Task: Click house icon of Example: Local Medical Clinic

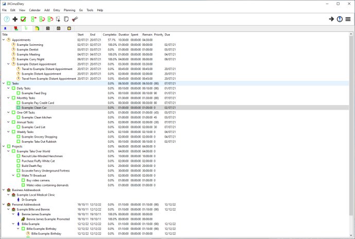Action: pyautogui.click(x=13, y=195)
